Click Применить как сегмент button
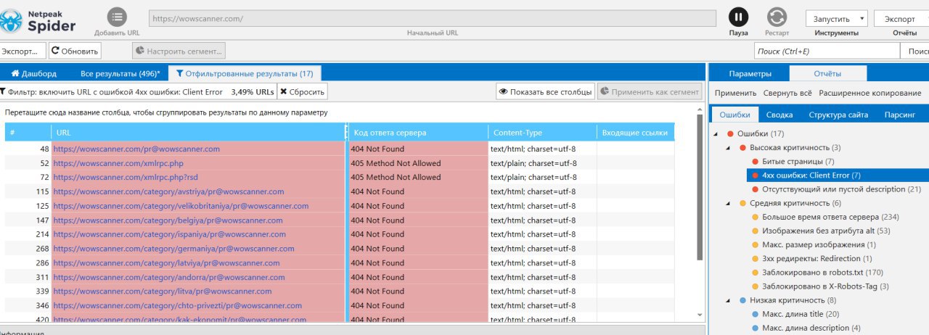 [650, 92]
